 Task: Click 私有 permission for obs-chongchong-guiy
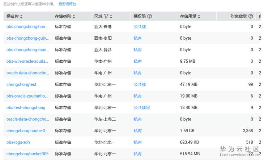click(137, 38)
